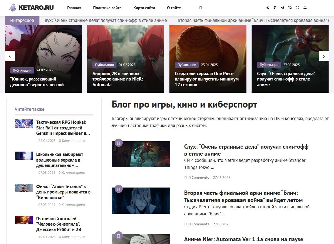Open Политика сайта menu item
Image resolution: width=334 pixels, height=244 pixels.
(x=107, y=8)
